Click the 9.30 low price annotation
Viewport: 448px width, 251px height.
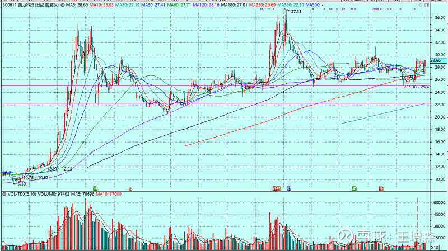click(21, 183)
